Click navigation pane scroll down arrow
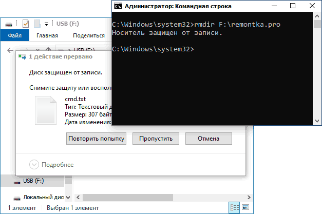Screen dimensions: 322x214 click(68, 198)
